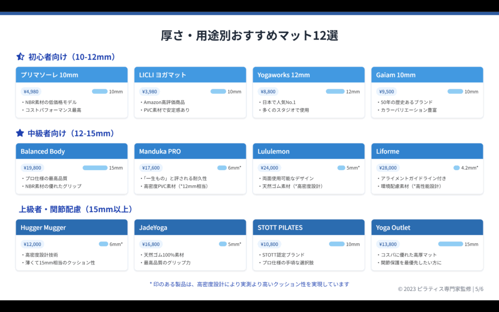Click the 厚さ・用途別おすすめマット12選 slide title
499x312 pixels.
(x=249, y=36)
